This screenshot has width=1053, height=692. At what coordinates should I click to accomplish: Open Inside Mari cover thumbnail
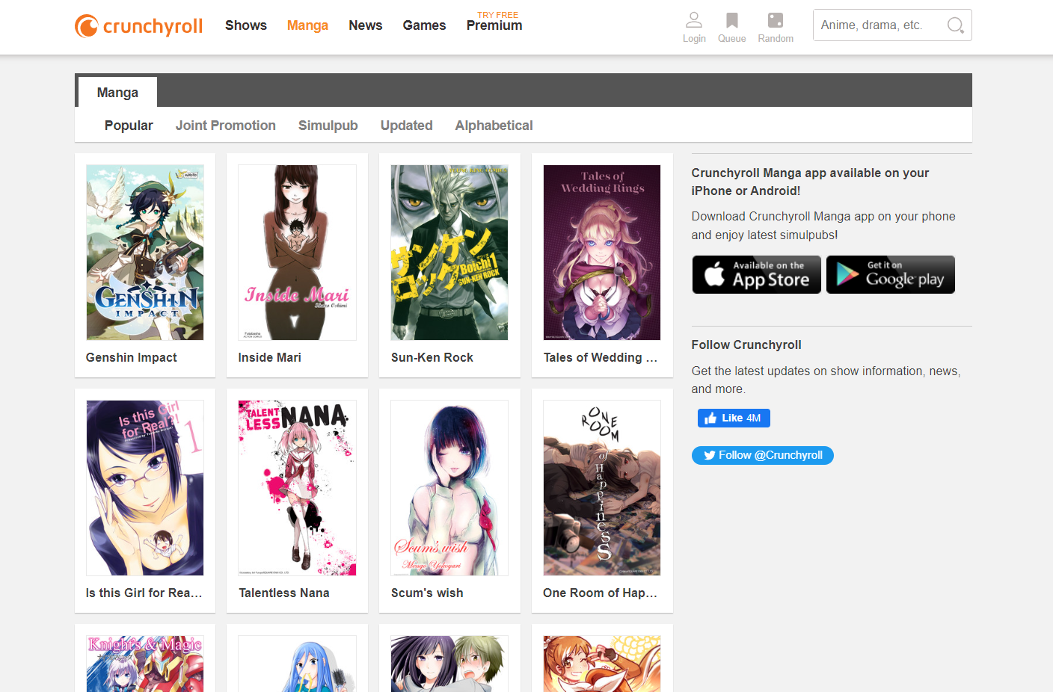[297, 253]
